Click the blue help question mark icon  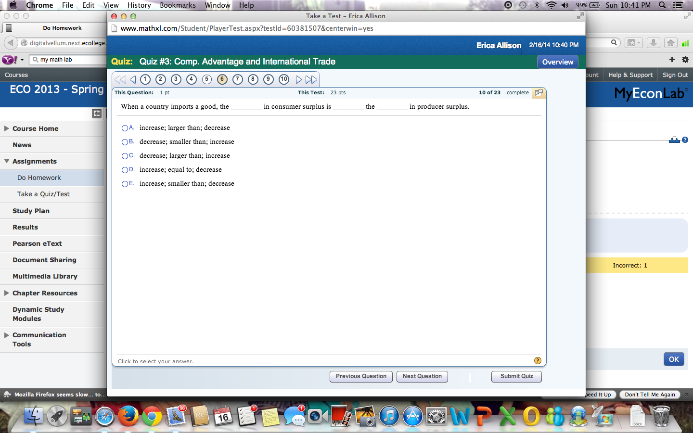click(x=685, y=140)
